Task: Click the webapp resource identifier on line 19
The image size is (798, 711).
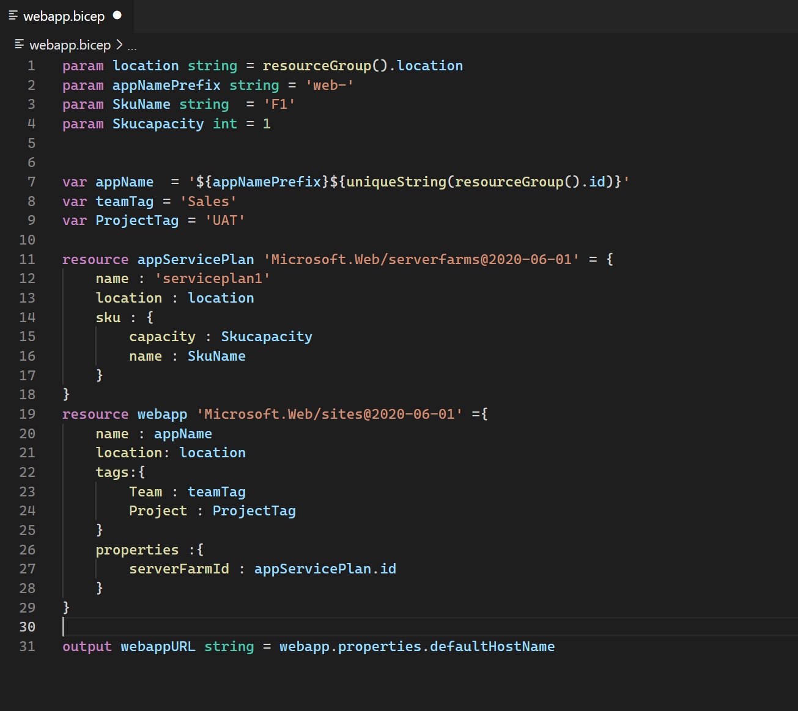Action: coord(162,414)
